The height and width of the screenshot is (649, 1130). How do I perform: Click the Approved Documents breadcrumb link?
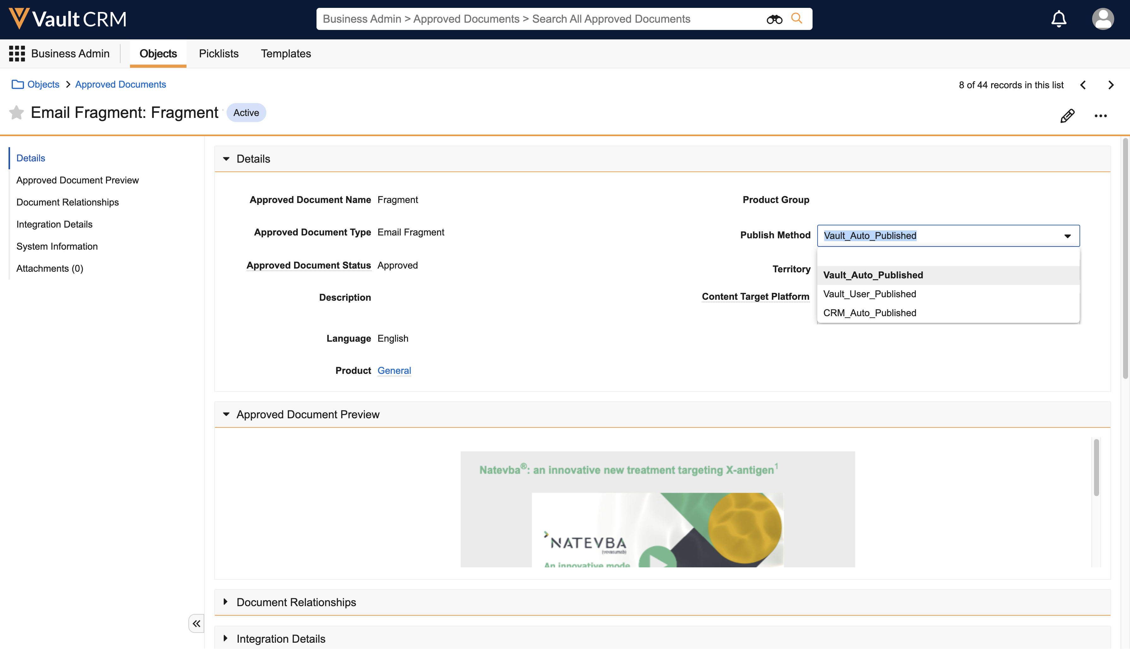(121, 85)
